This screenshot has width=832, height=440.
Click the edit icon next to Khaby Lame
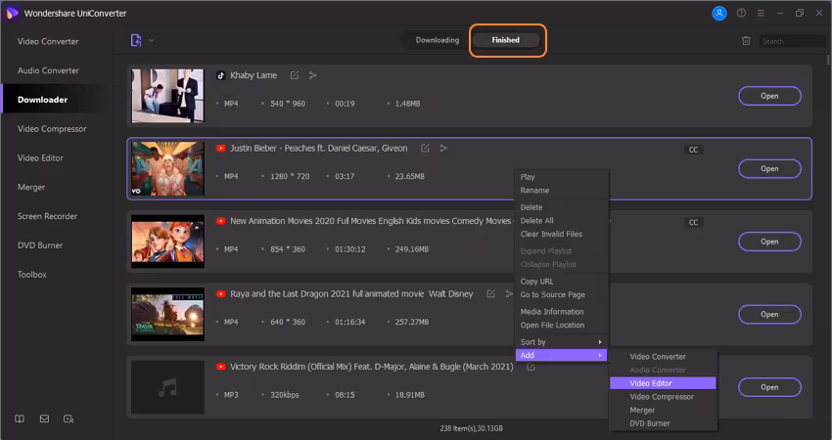[x=295, y=75]
